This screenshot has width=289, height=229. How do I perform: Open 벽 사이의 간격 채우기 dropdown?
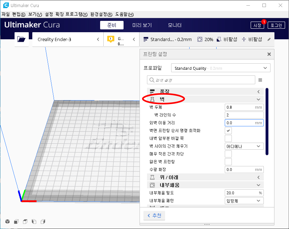[x=244, y=146]
